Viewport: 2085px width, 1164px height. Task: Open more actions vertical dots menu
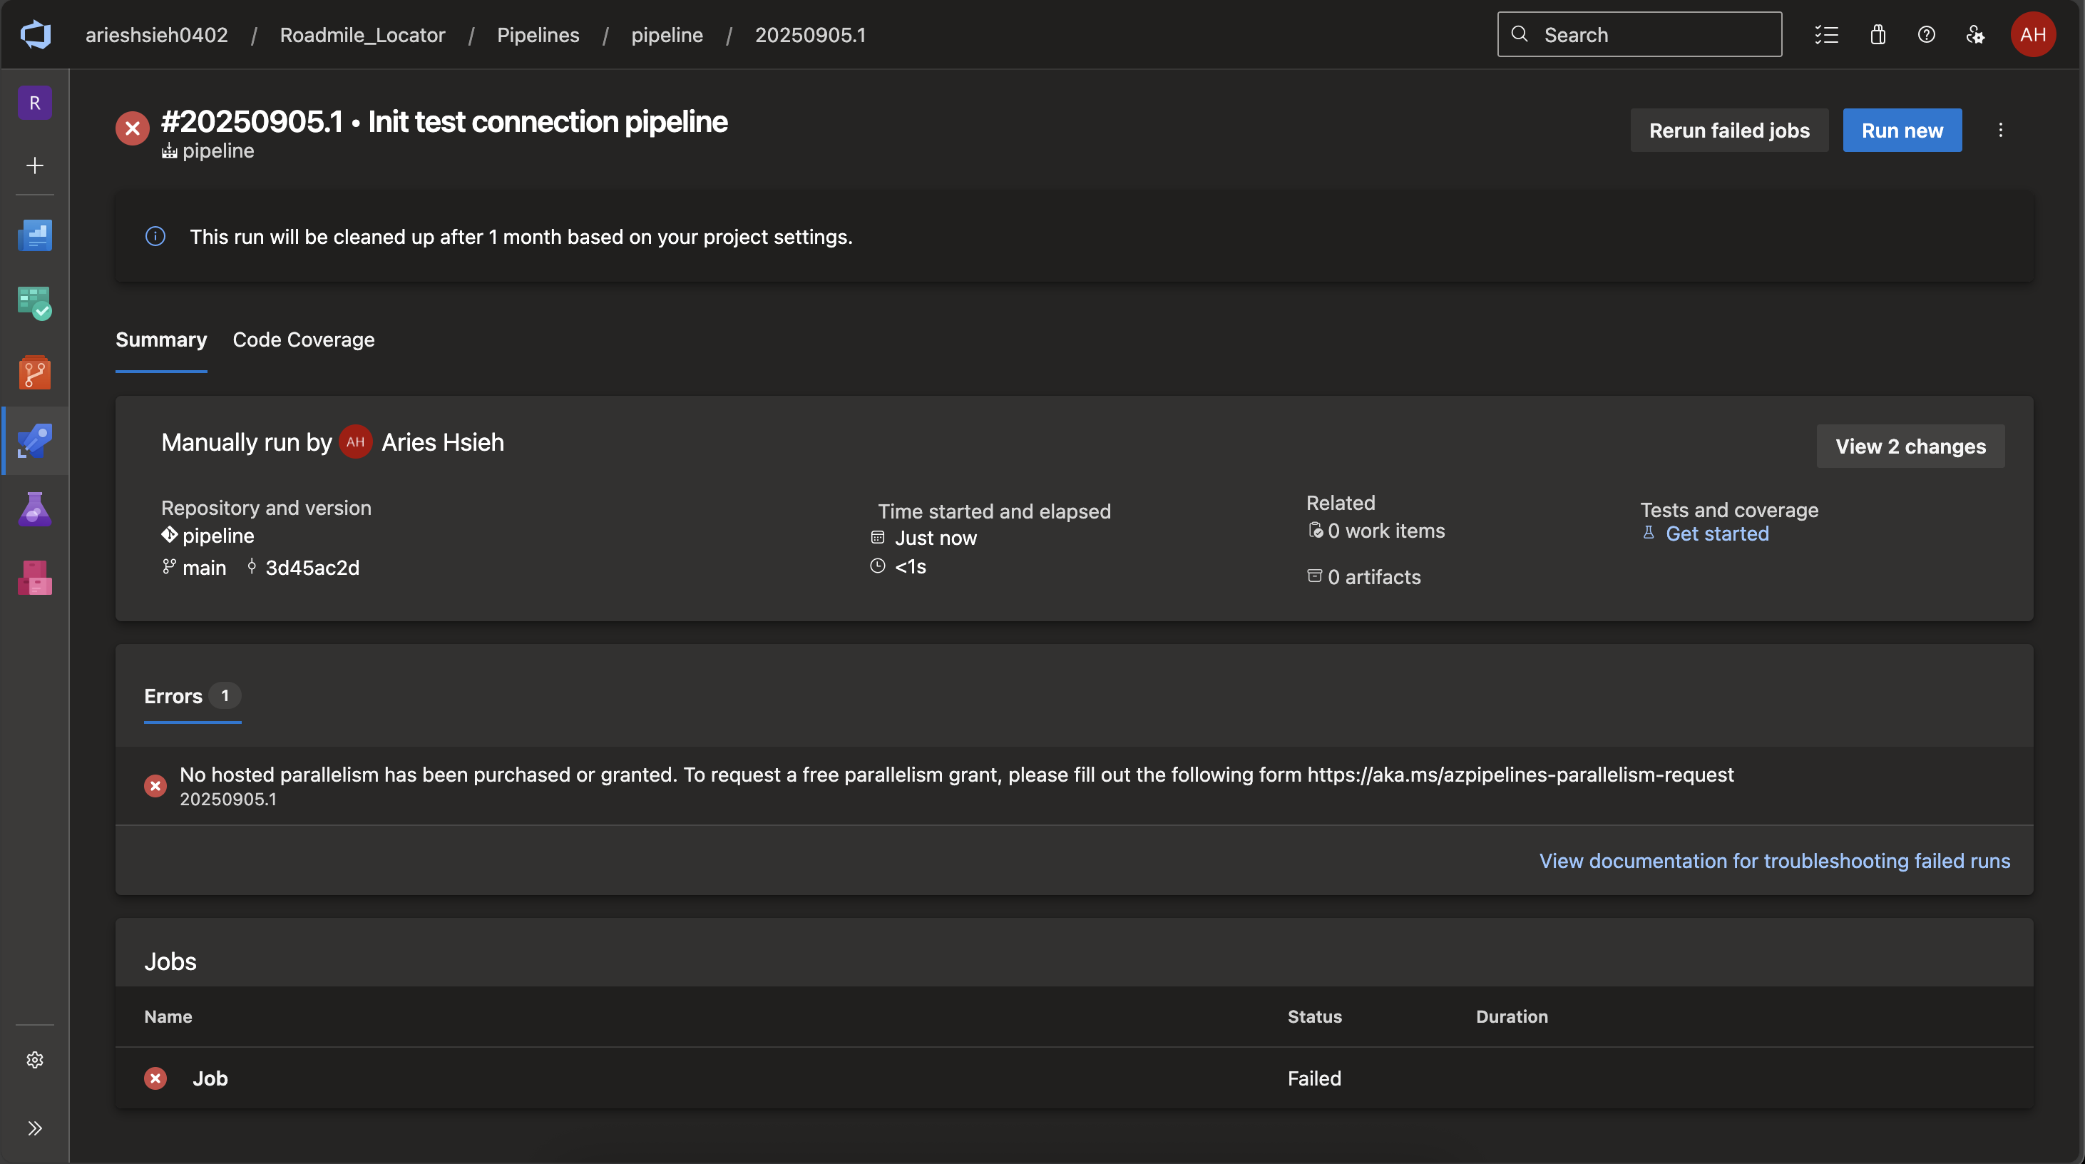tap(2001, 131)
